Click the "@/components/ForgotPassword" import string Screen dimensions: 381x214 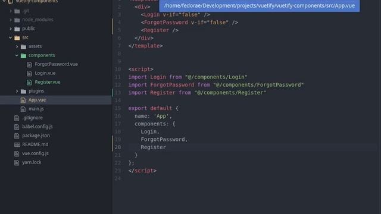258,85
